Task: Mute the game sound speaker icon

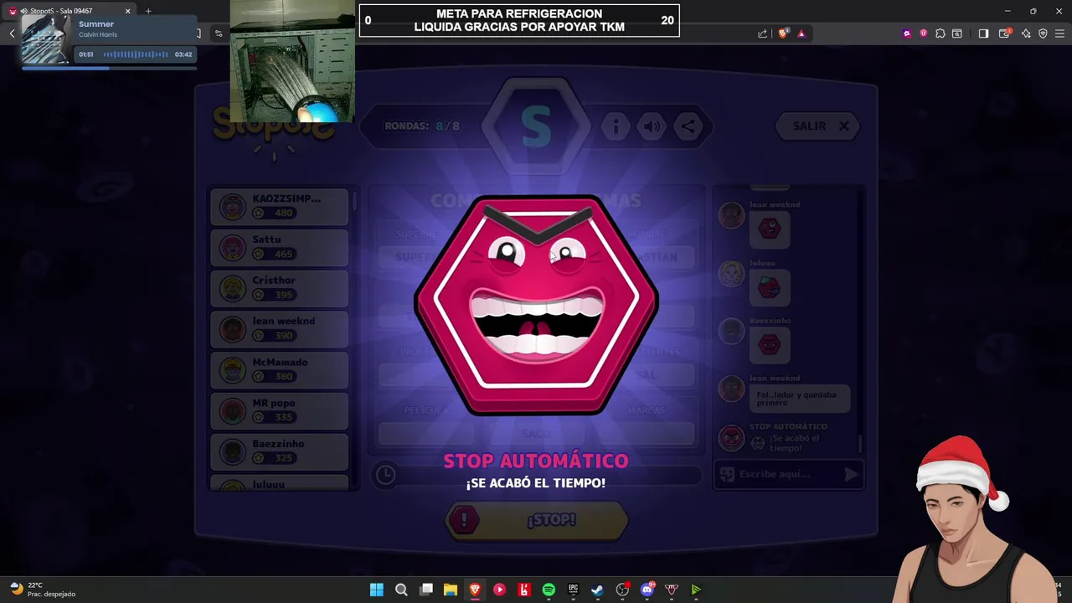Action: click(x=652, y=126)
